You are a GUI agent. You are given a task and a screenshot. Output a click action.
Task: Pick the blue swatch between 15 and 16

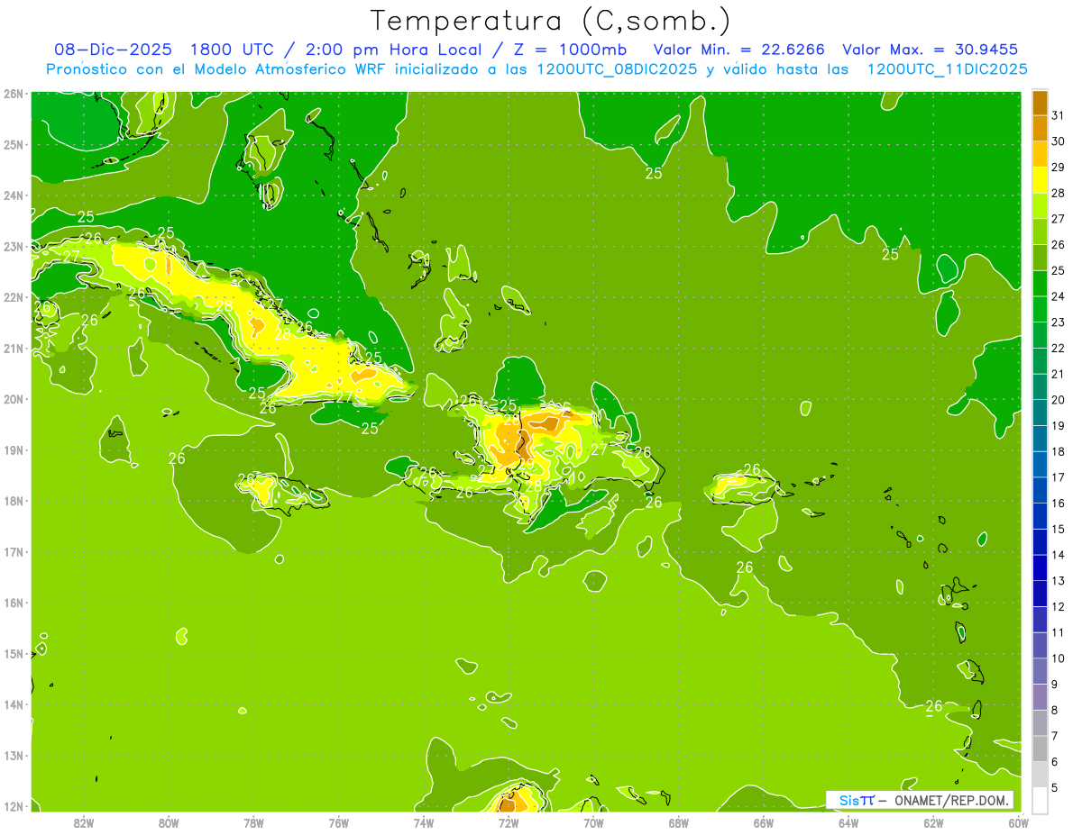click(1040, 516)
